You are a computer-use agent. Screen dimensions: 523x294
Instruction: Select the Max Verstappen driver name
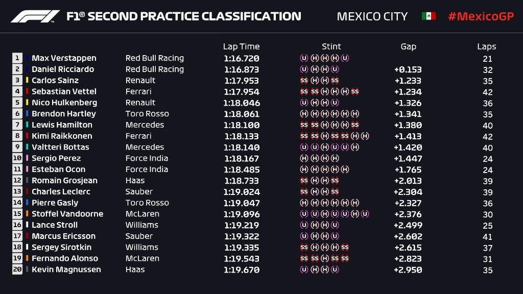(64, 58)
